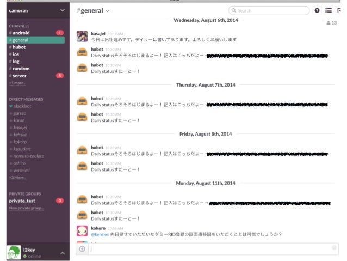
Task: Click the member count icon showing 13
Action: [332, 23]
